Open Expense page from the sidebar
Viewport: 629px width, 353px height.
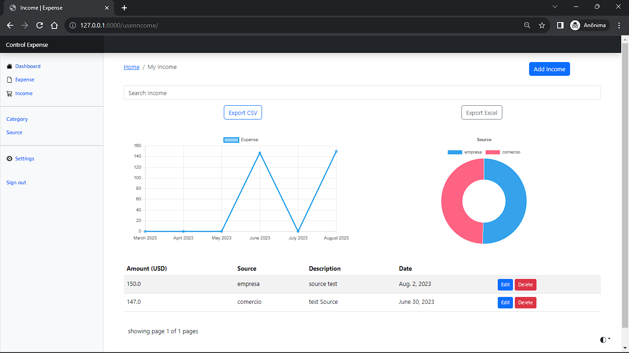(24, 80)
